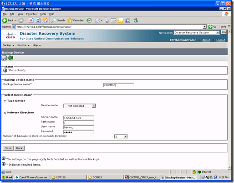
Task: Open the Mail envelope icon
Action: (x=97, y=20)
